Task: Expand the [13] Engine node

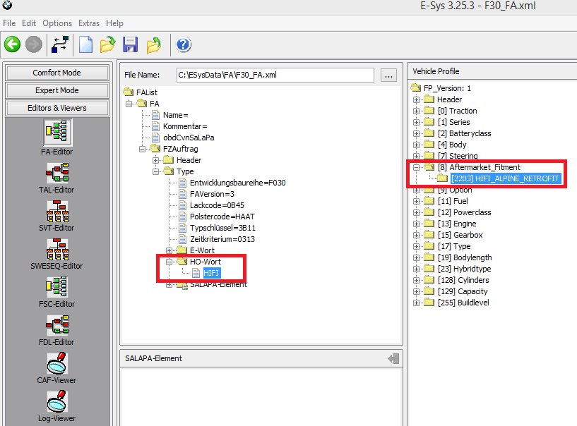Action: point(416,224)
